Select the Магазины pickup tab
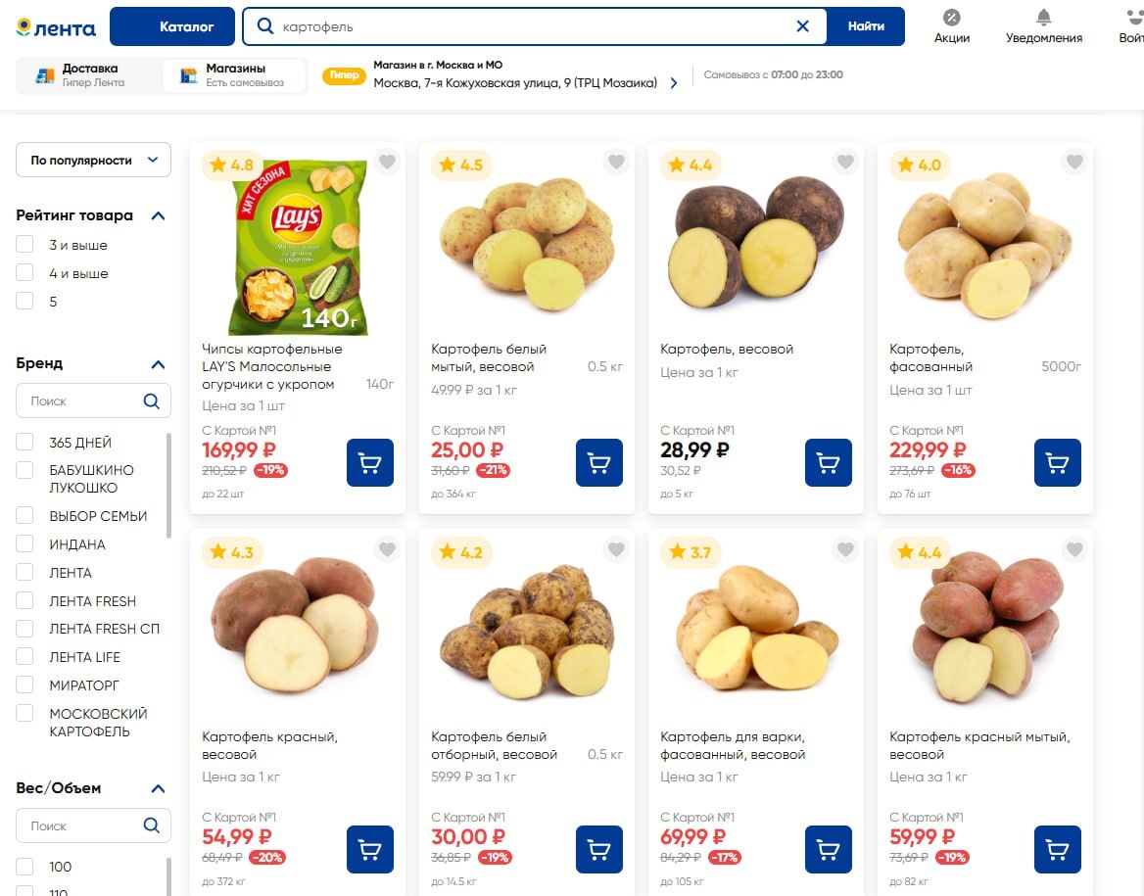1144x896 pixels. coord(233,75)
